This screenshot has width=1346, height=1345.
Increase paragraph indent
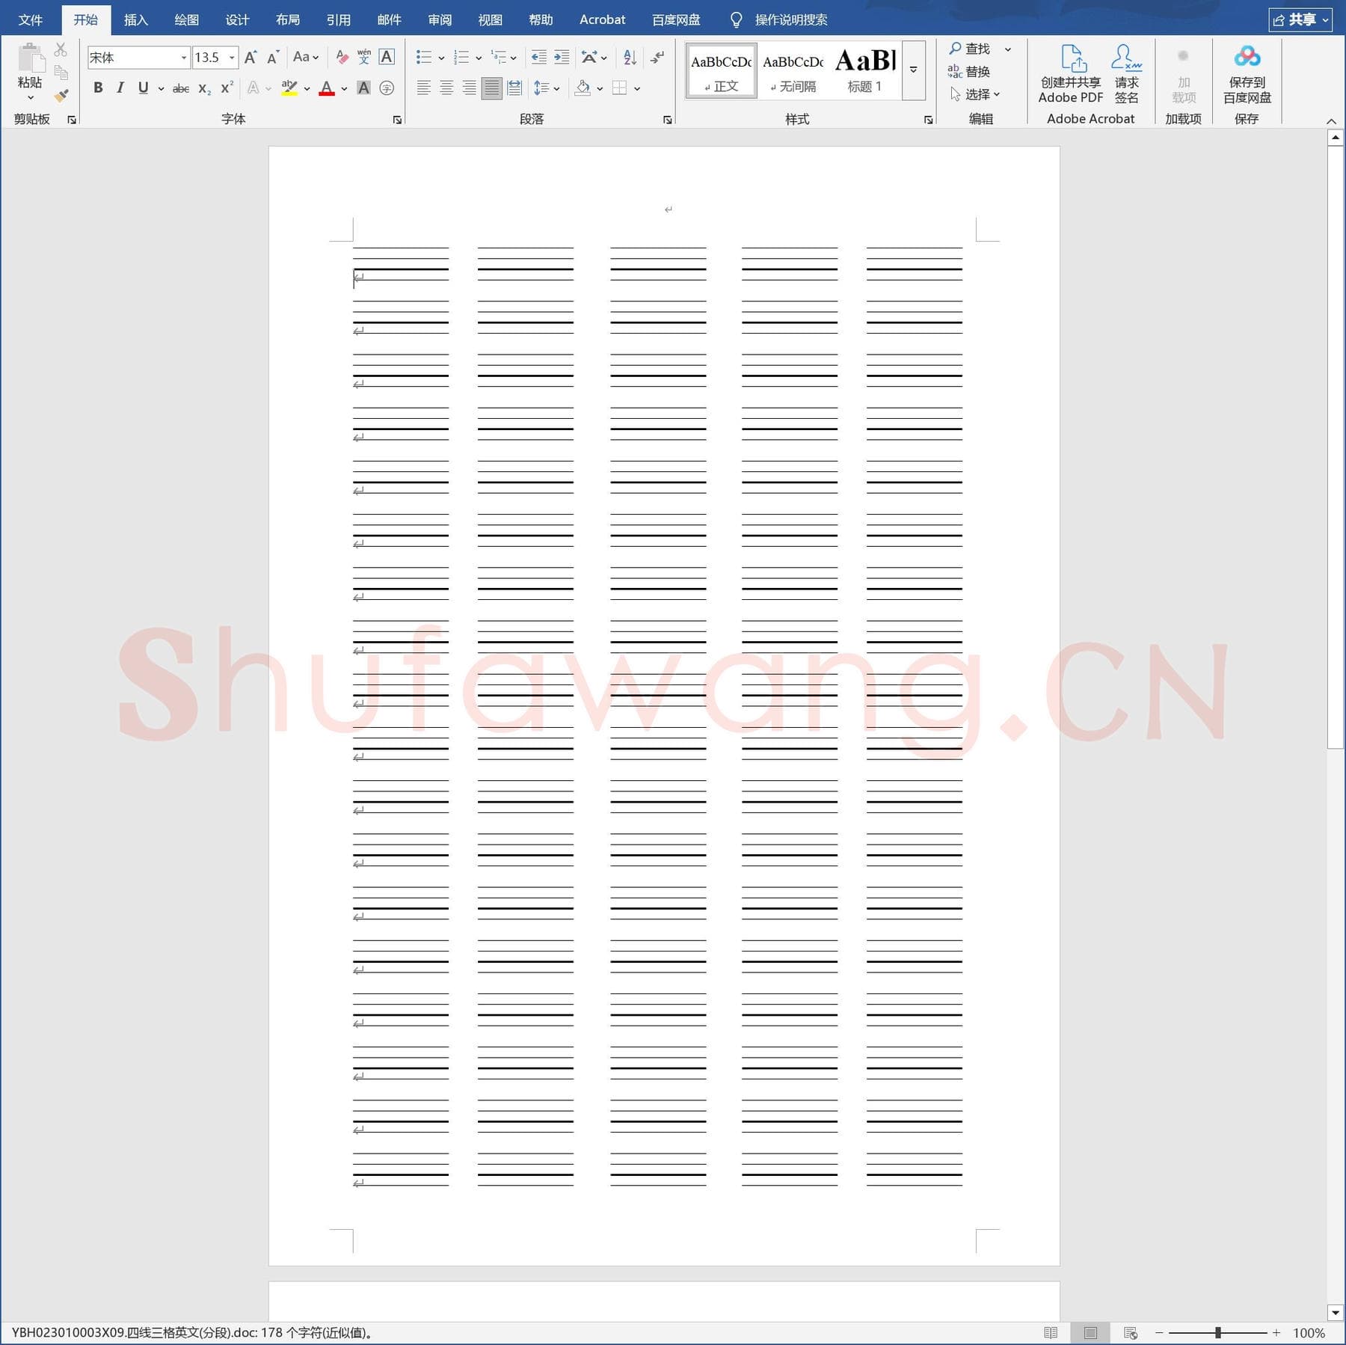tap(562, 58)
